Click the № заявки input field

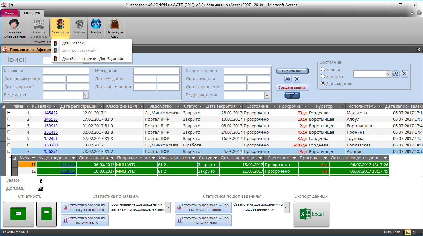66,71
